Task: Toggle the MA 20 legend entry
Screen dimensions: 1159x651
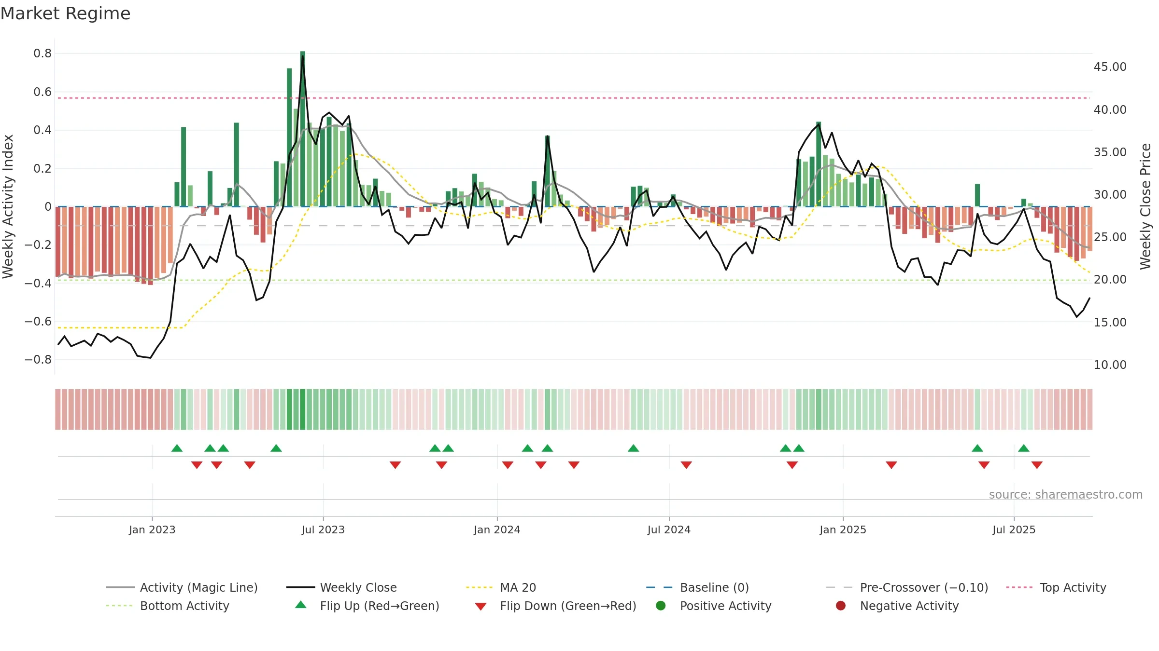Action: click(x=501, y=587)
